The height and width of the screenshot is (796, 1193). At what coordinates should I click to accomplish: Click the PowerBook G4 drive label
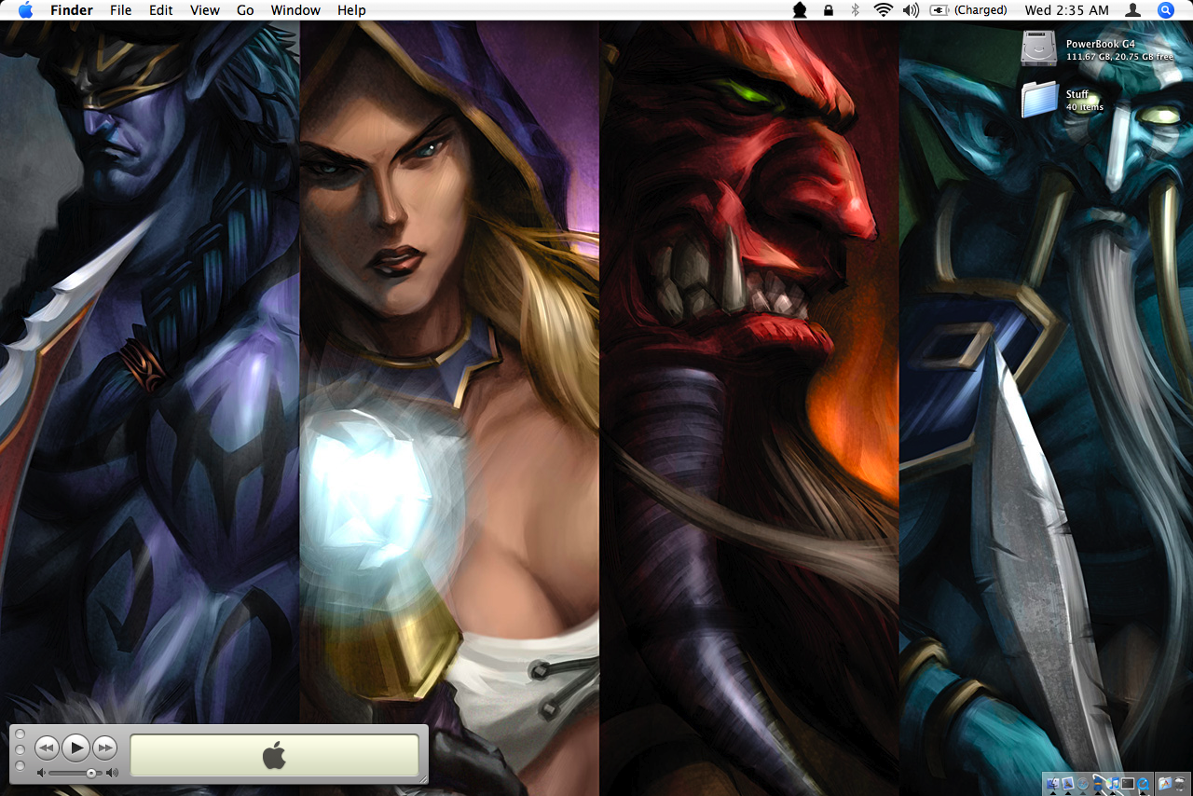pyautogui.click(x=1100, y=44)
